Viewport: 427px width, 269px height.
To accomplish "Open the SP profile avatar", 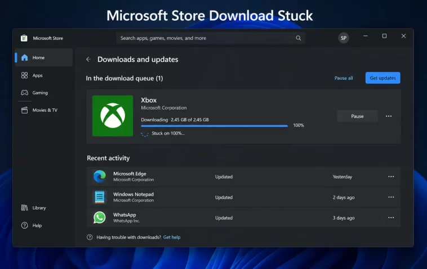I will click(344, 38).
